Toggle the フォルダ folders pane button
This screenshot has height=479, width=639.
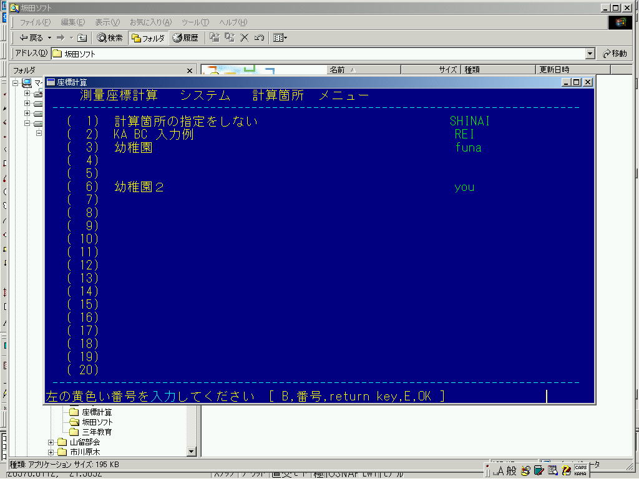(148, 38)
